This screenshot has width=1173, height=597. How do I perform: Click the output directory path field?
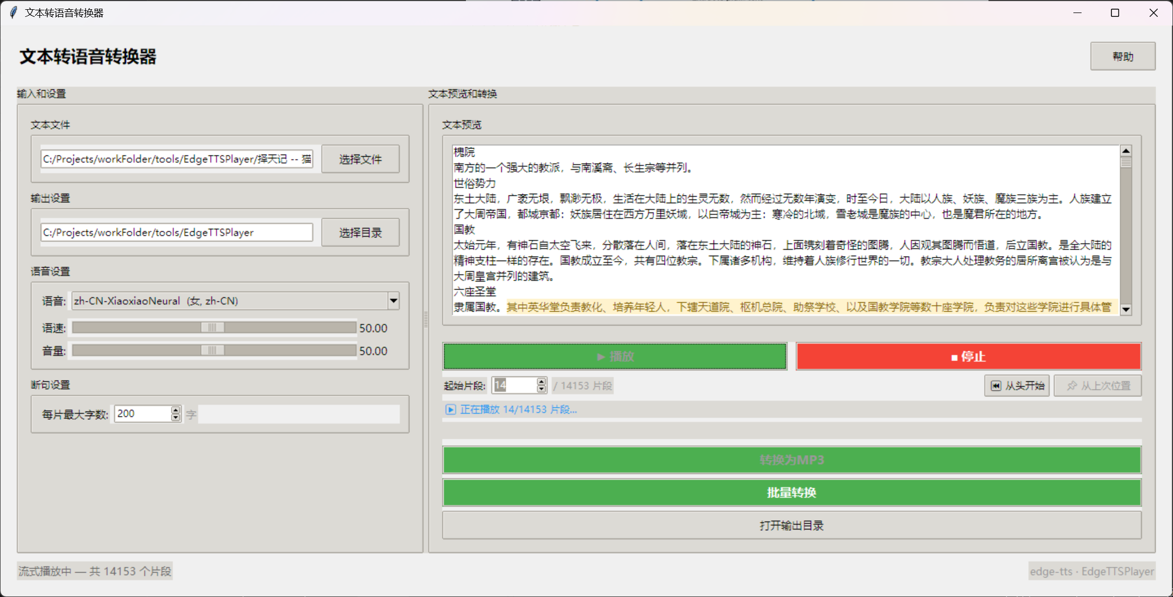[x=176, y=233]
